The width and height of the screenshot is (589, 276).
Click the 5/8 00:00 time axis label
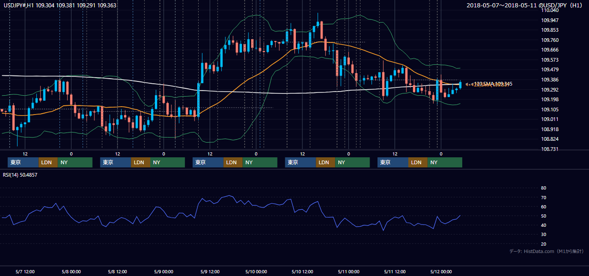click(x=71, y=271)
